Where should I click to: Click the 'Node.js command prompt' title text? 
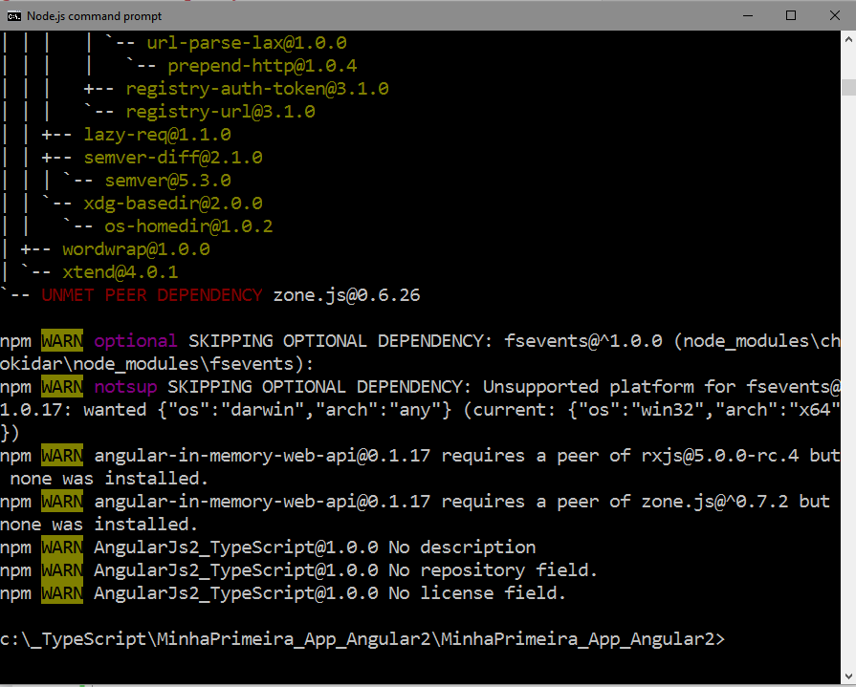[94, 16]
